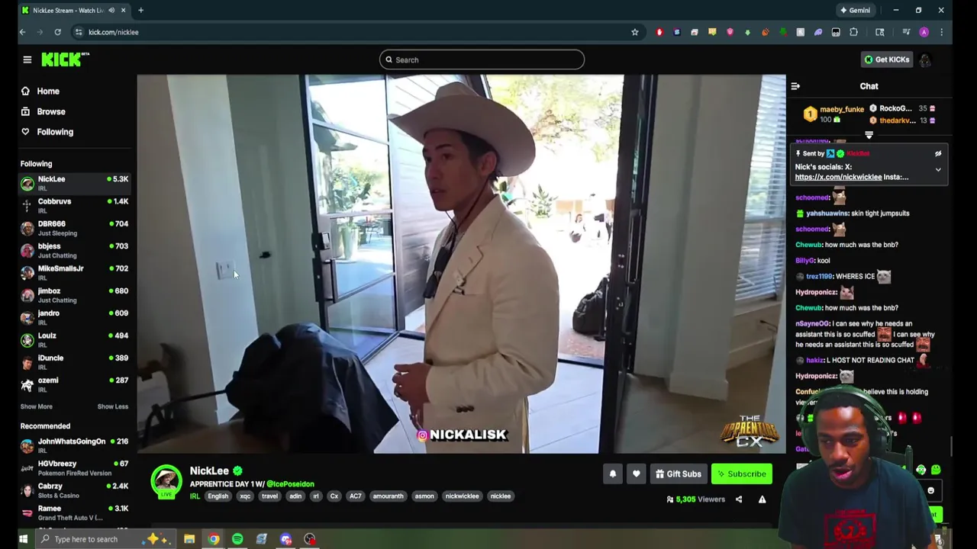This screenshot has height=549, width=977.
Task: Close the NickLee Stream tab
Action: click(x=124, y=10)
